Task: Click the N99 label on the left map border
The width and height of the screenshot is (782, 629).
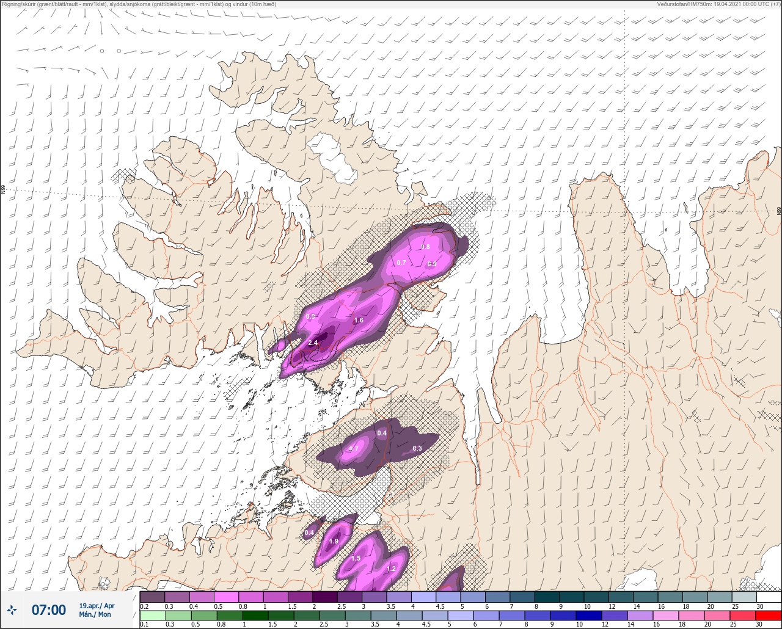Action: (x=3, y=190)
